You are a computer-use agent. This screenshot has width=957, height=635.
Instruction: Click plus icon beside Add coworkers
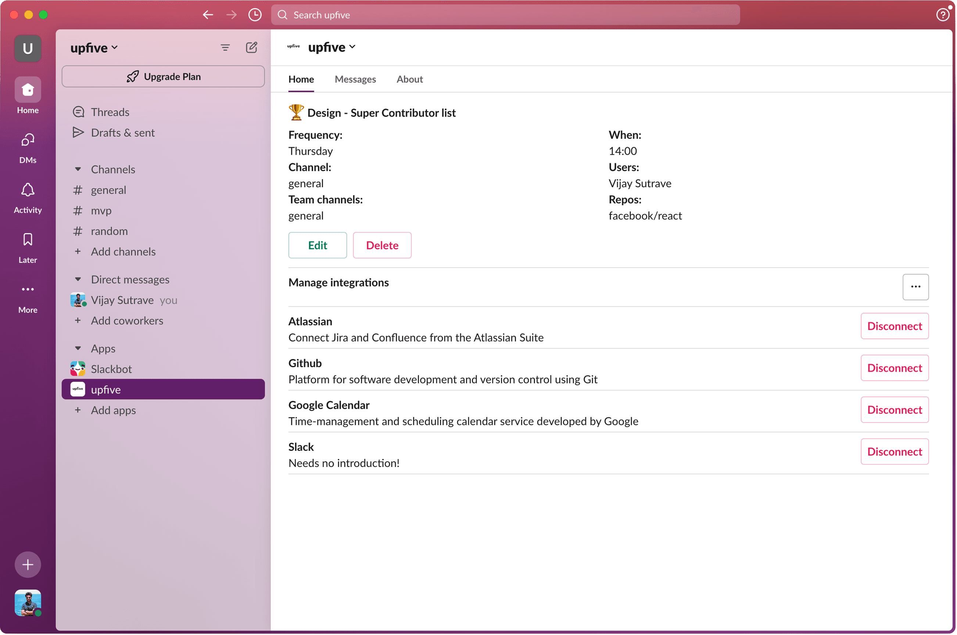click(78, 320)
